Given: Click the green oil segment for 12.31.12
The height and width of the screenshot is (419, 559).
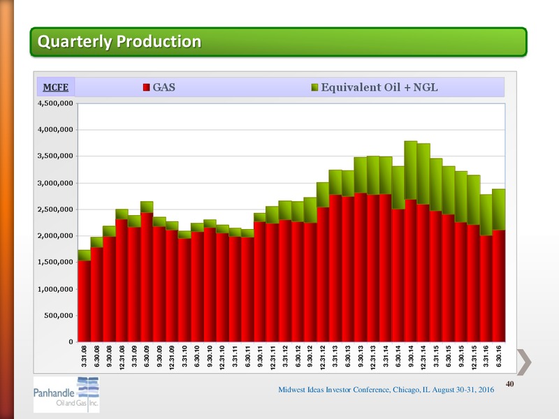Looking at the screenshot, I should [x=323, y=195].
